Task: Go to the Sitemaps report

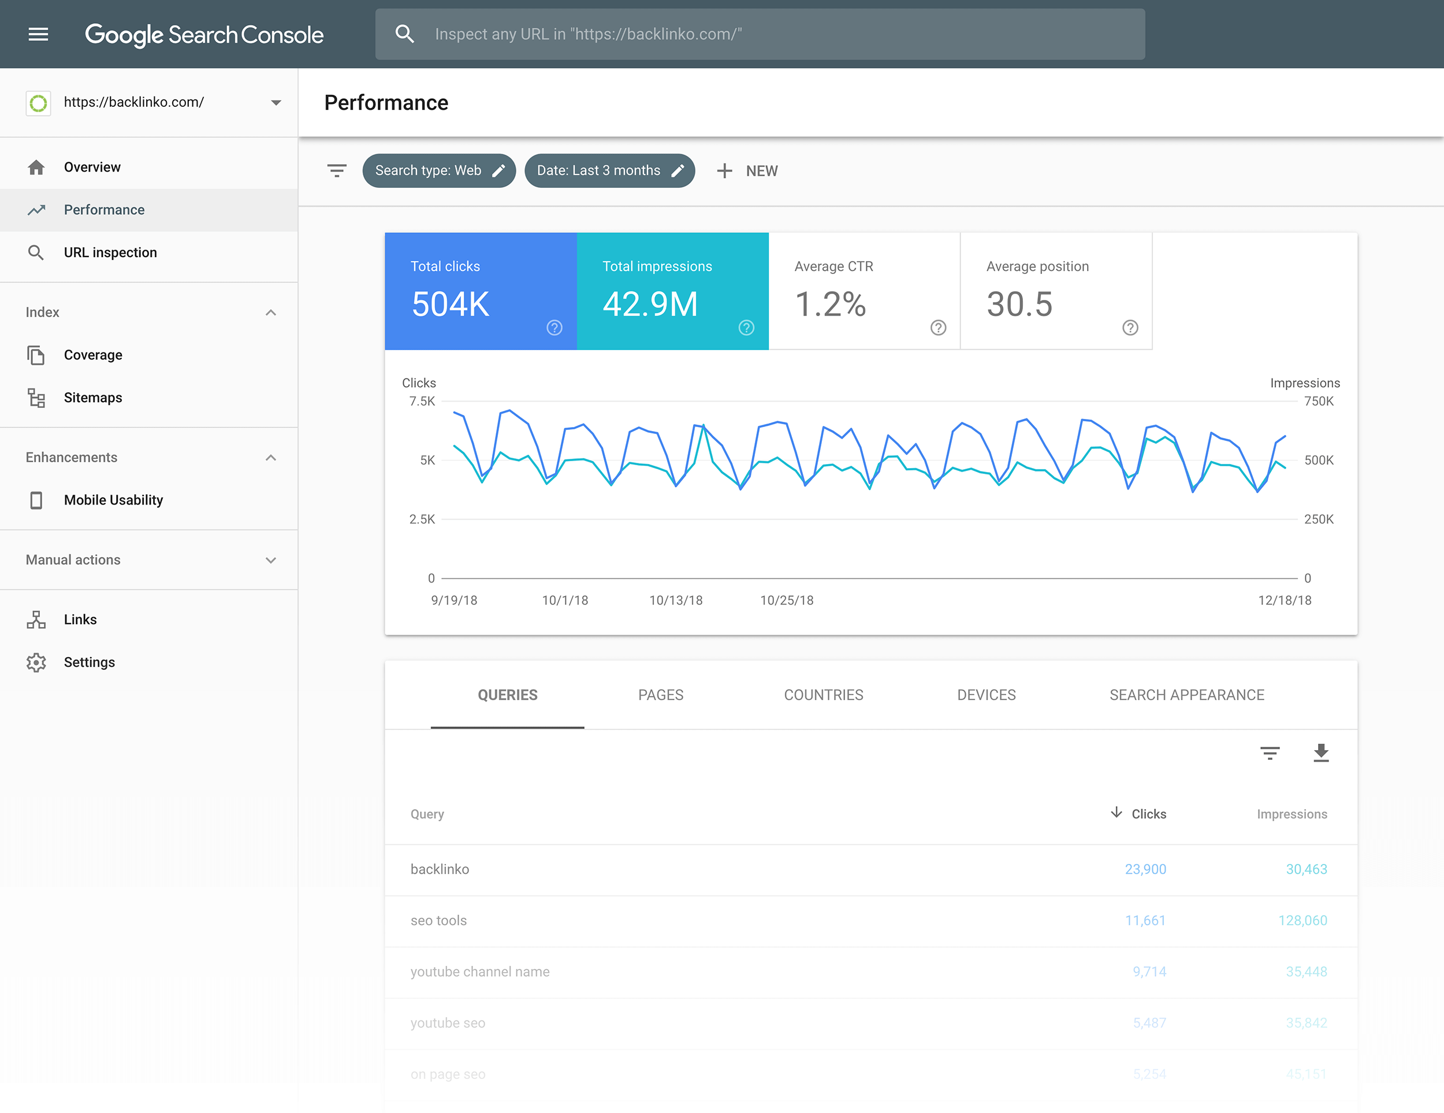Action: pyautogui.click(x=149, y=398)
